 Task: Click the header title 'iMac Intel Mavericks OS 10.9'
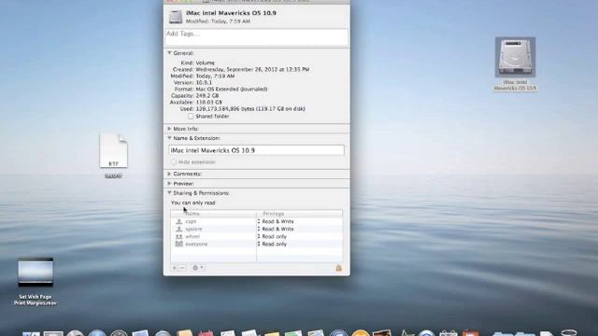tap(231, 12)
